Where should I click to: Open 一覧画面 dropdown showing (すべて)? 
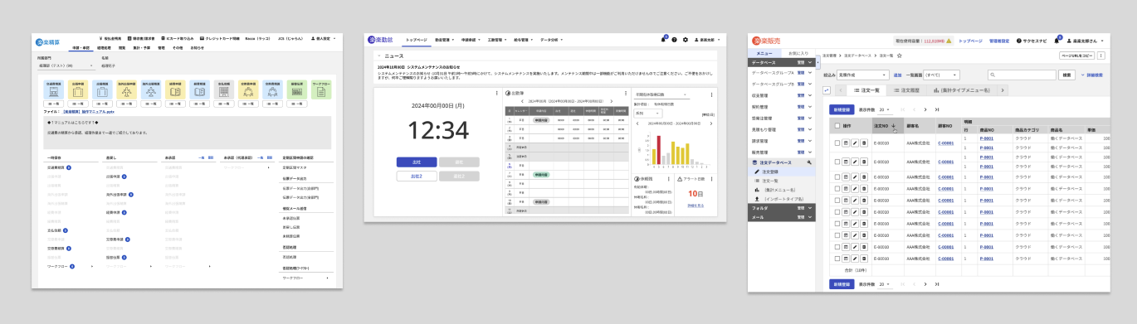(941, 75)
